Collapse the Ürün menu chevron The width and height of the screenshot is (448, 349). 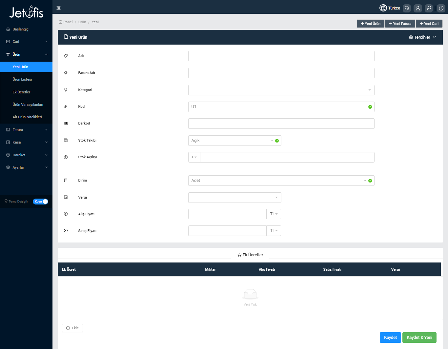[x=46, y=54]
